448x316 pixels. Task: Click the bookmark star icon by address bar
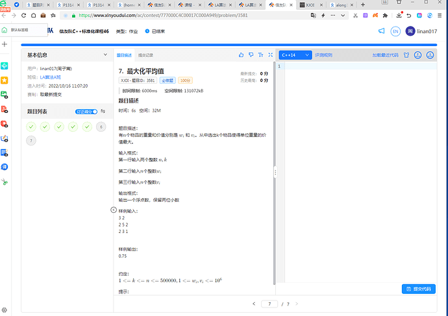click(53, 16)
